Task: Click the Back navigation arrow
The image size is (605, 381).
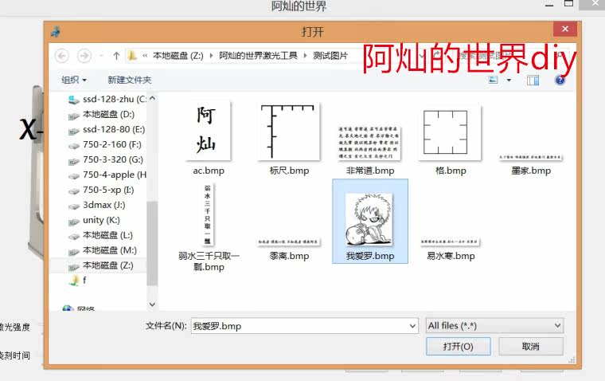Action: click(62, 56)
